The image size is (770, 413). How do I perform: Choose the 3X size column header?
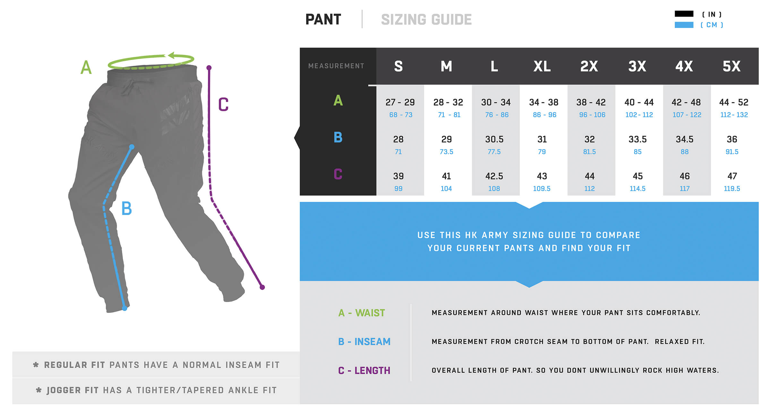tap(637, 66)
